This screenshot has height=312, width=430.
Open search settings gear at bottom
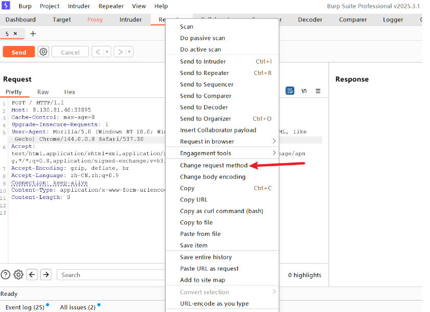pos(18,274)
